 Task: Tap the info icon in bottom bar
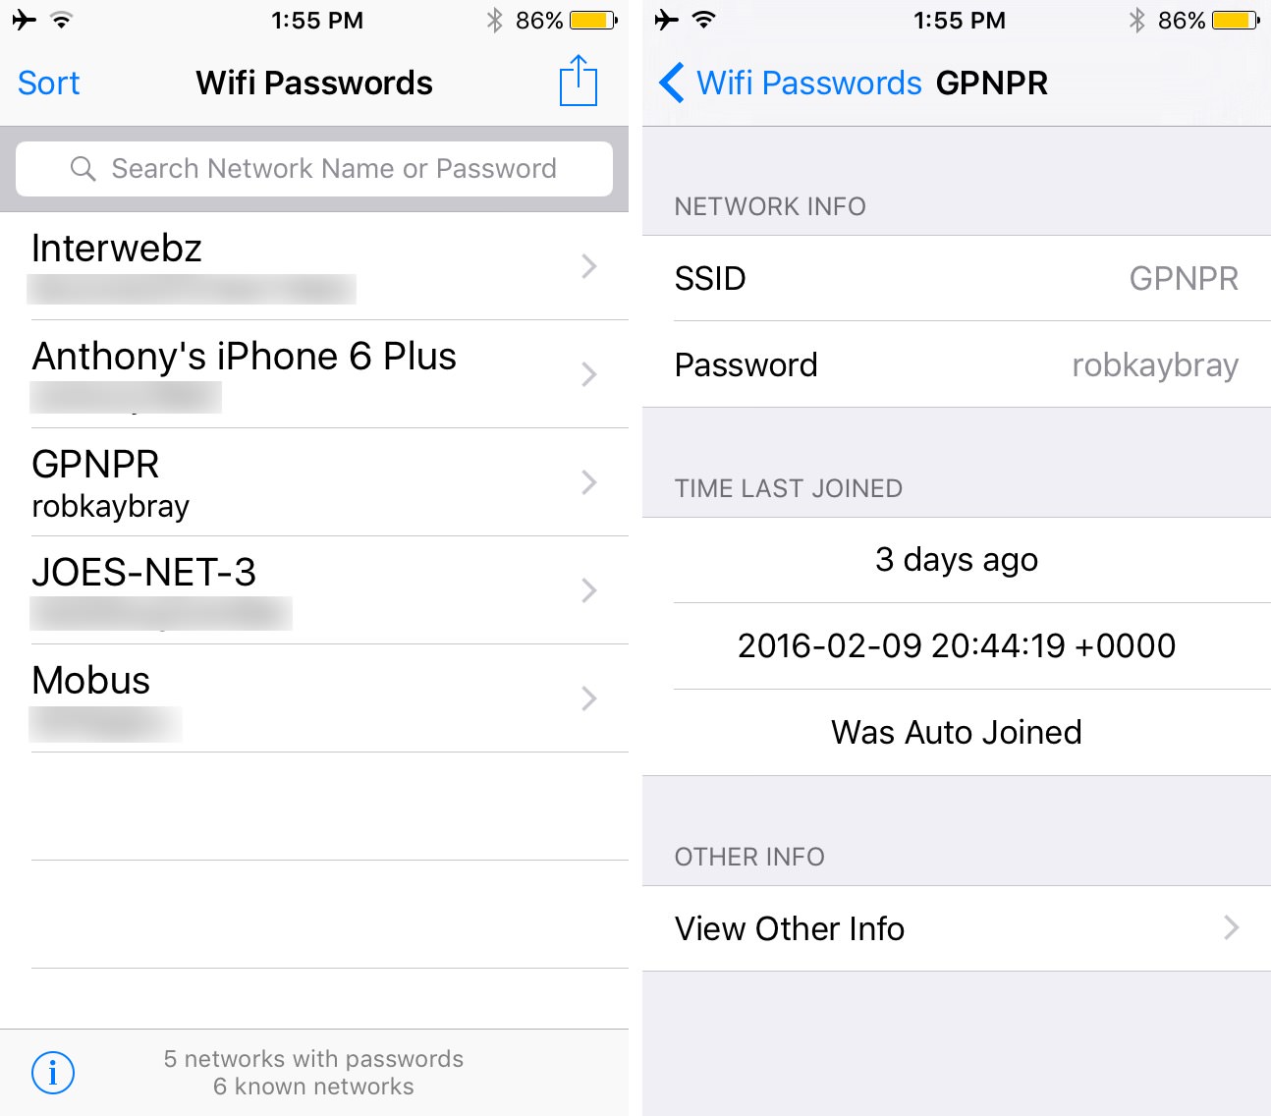tap(53, 1073)
